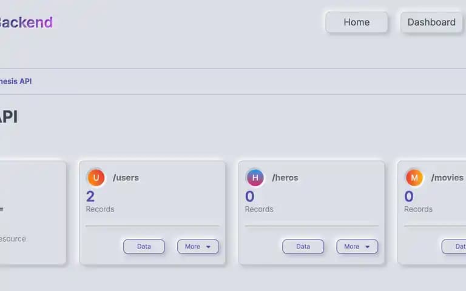Select the /movies endpoint title
466x291 pixels.
click(447, 178)
